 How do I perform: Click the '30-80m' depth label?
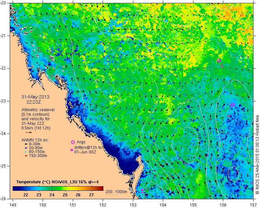pyautogui.click(x=36, y=148)
